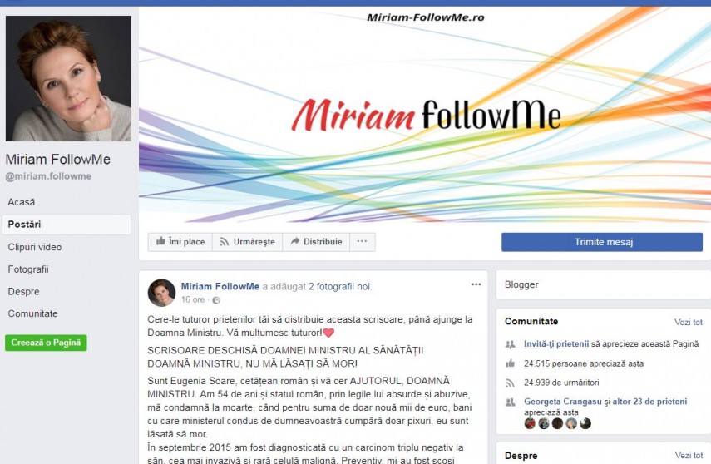
Task: Click the thumbs-up Îmi place button
Action: tap(180, 242)
